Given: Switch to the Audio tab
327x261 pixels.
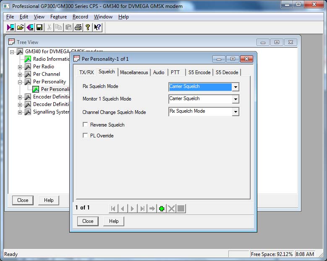Looking at the screenshot, I should coord(159,72).
